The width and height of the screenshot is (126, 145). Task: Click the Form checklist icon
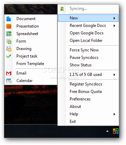pyautogui.click(x=9, y=41)
